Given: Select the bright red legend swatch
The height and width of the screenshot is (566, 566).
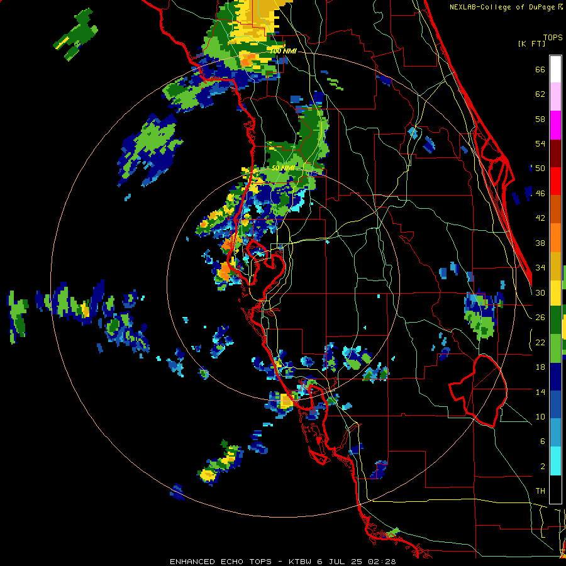Looking at the screenshot, I should [x=555, y=181].
